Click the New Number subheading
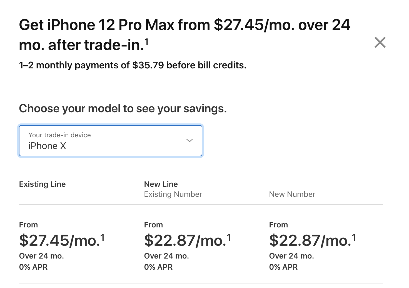The image size is (409, 288). (292, 194)
